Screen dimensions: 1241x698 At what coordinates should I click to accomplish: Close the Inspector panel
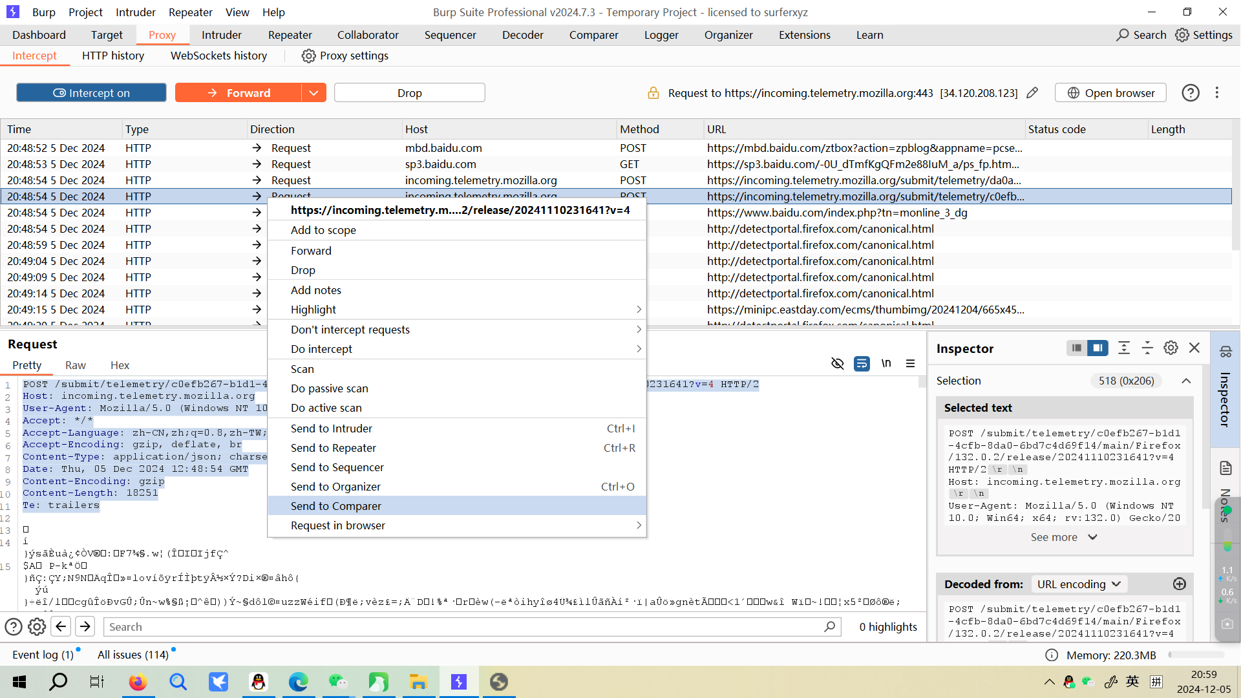(x=1194, y=348)
